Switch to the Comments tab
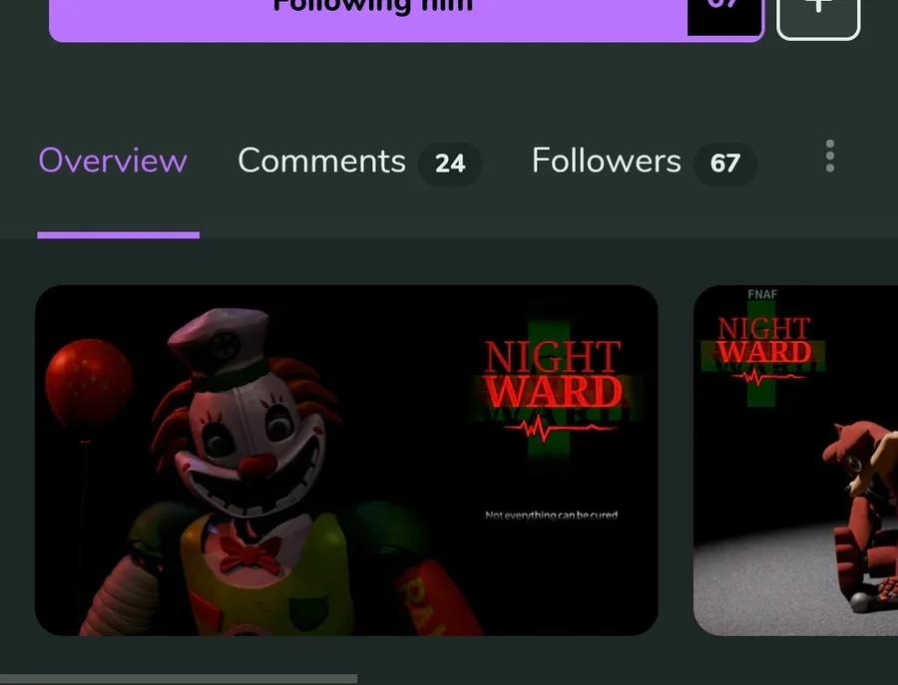 tap(321, 161)
